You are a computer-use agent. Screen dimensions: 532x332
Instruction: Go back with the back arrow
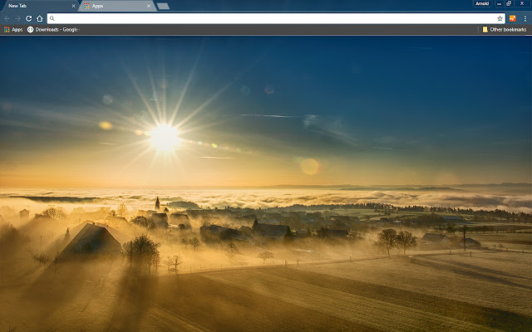(7, 18)
